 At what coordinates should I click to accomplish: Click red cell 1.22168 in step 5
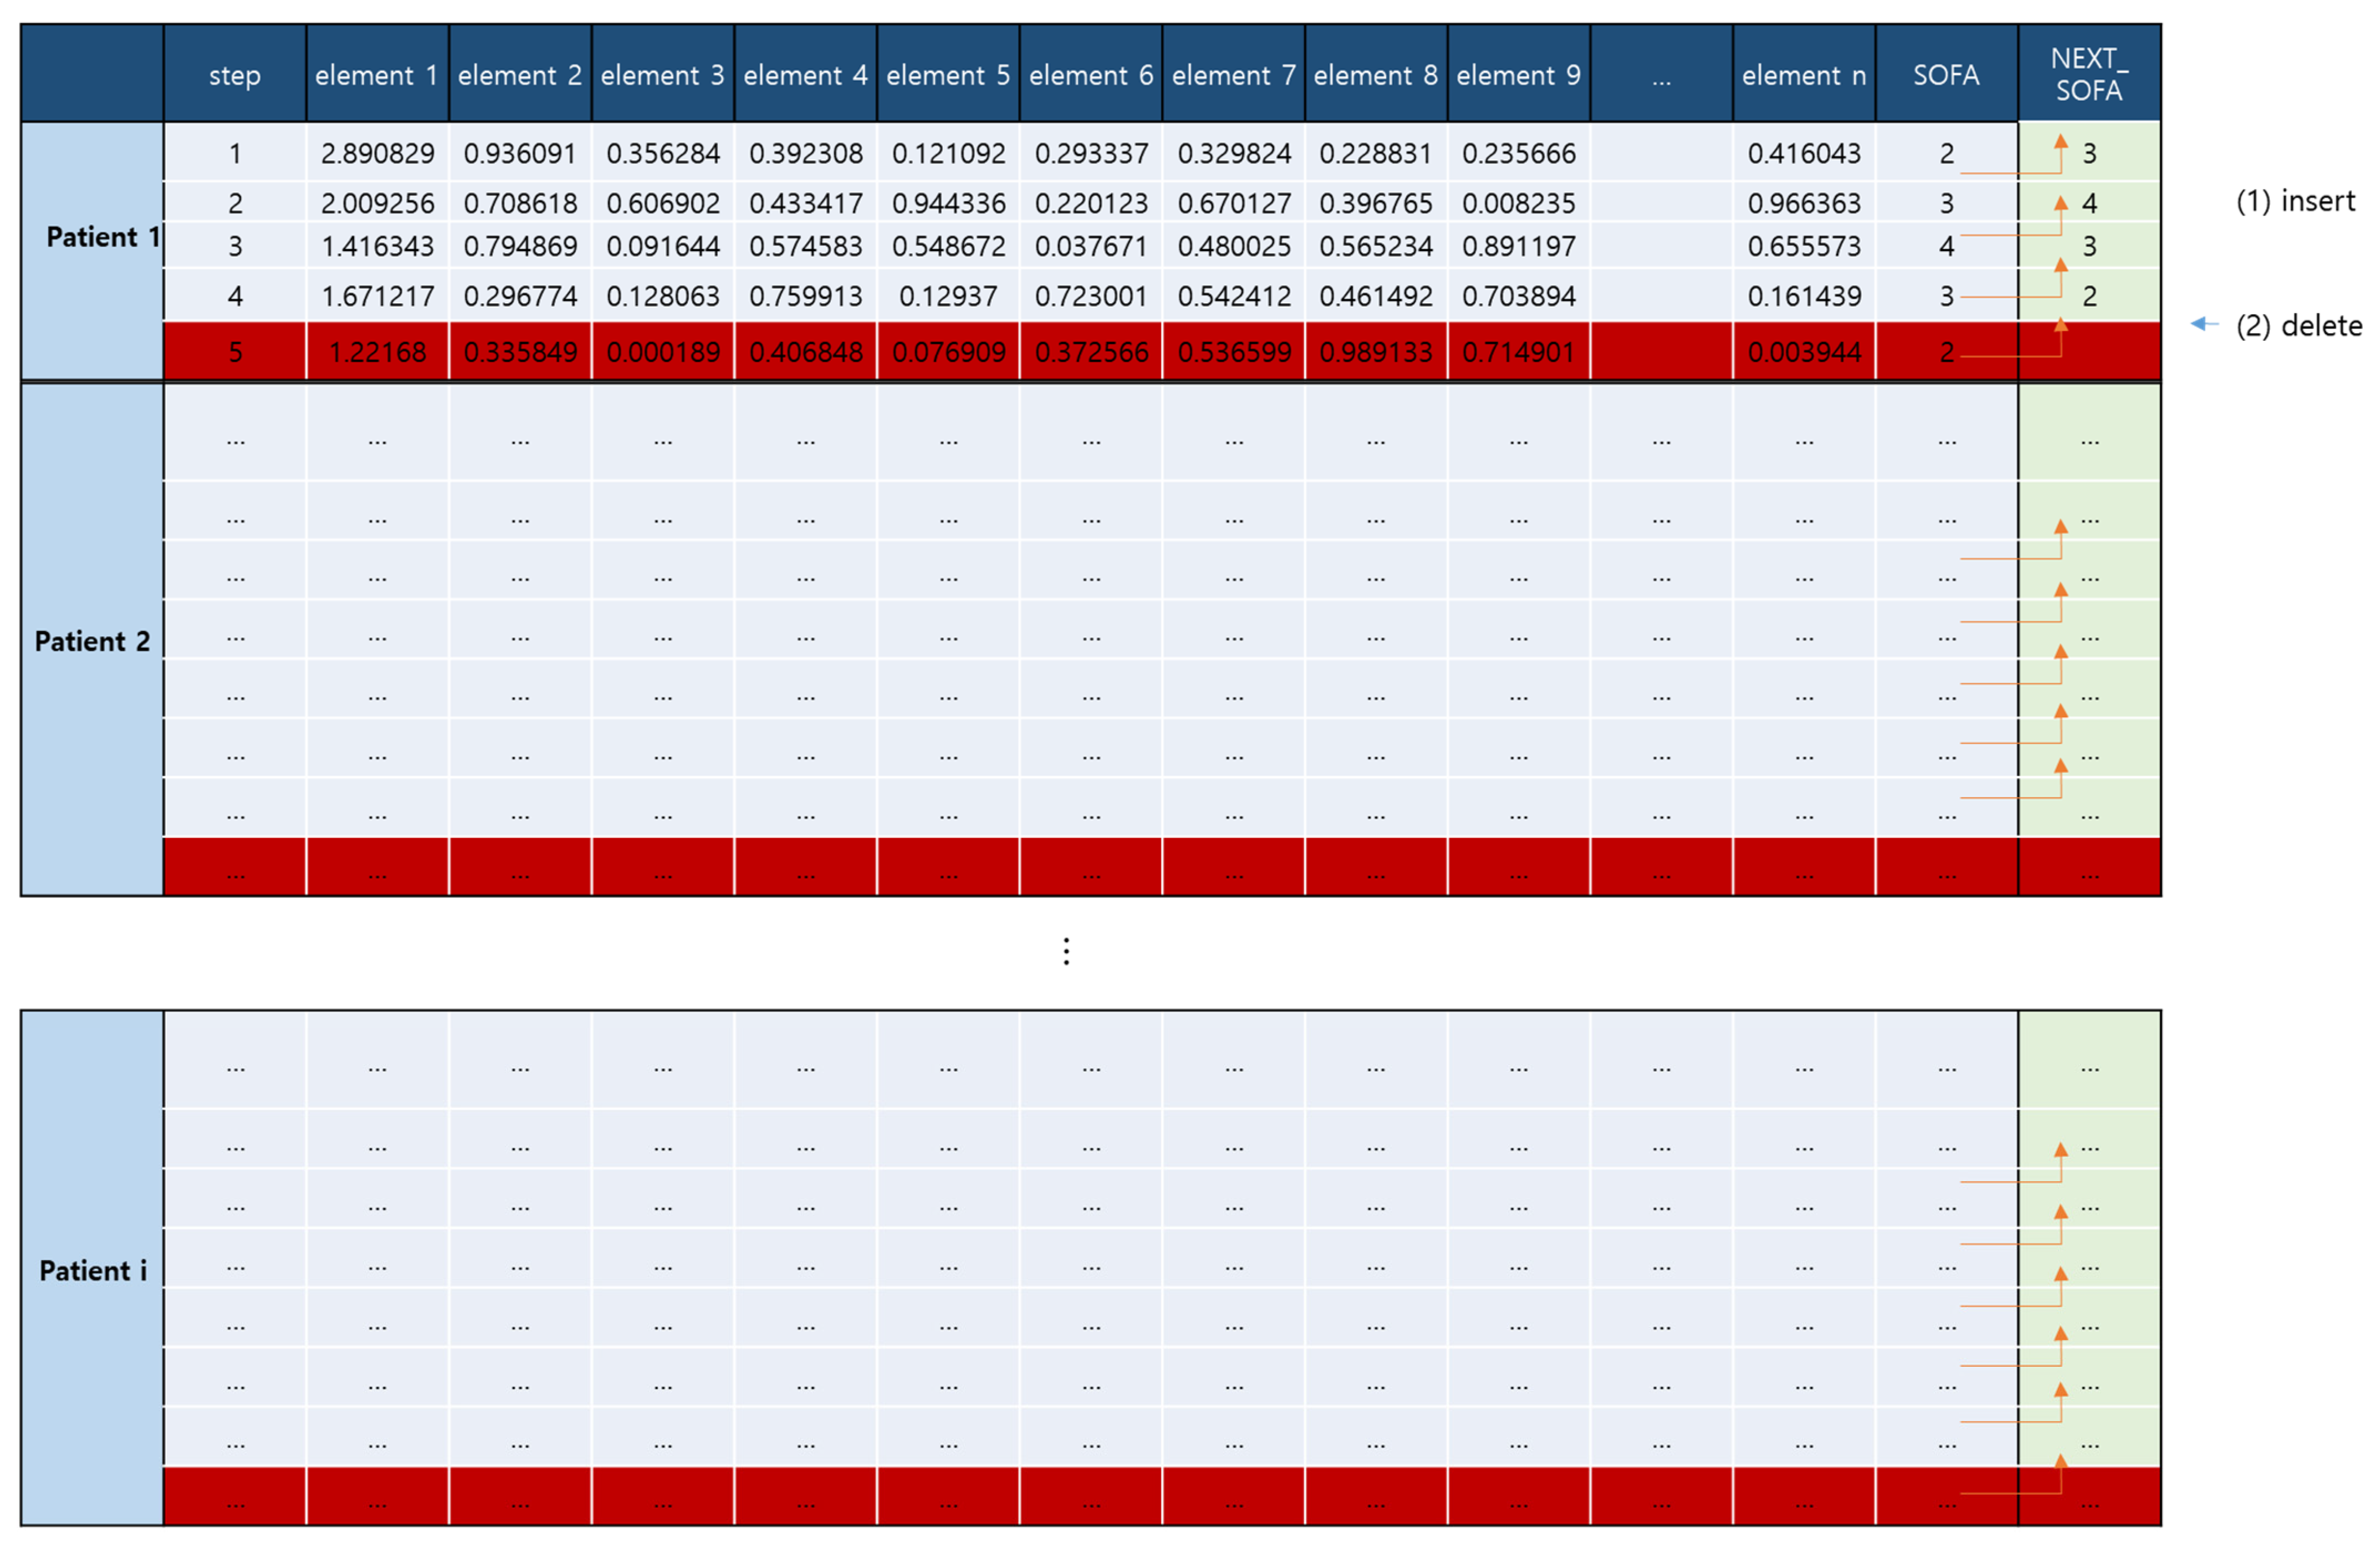[377, 352]
